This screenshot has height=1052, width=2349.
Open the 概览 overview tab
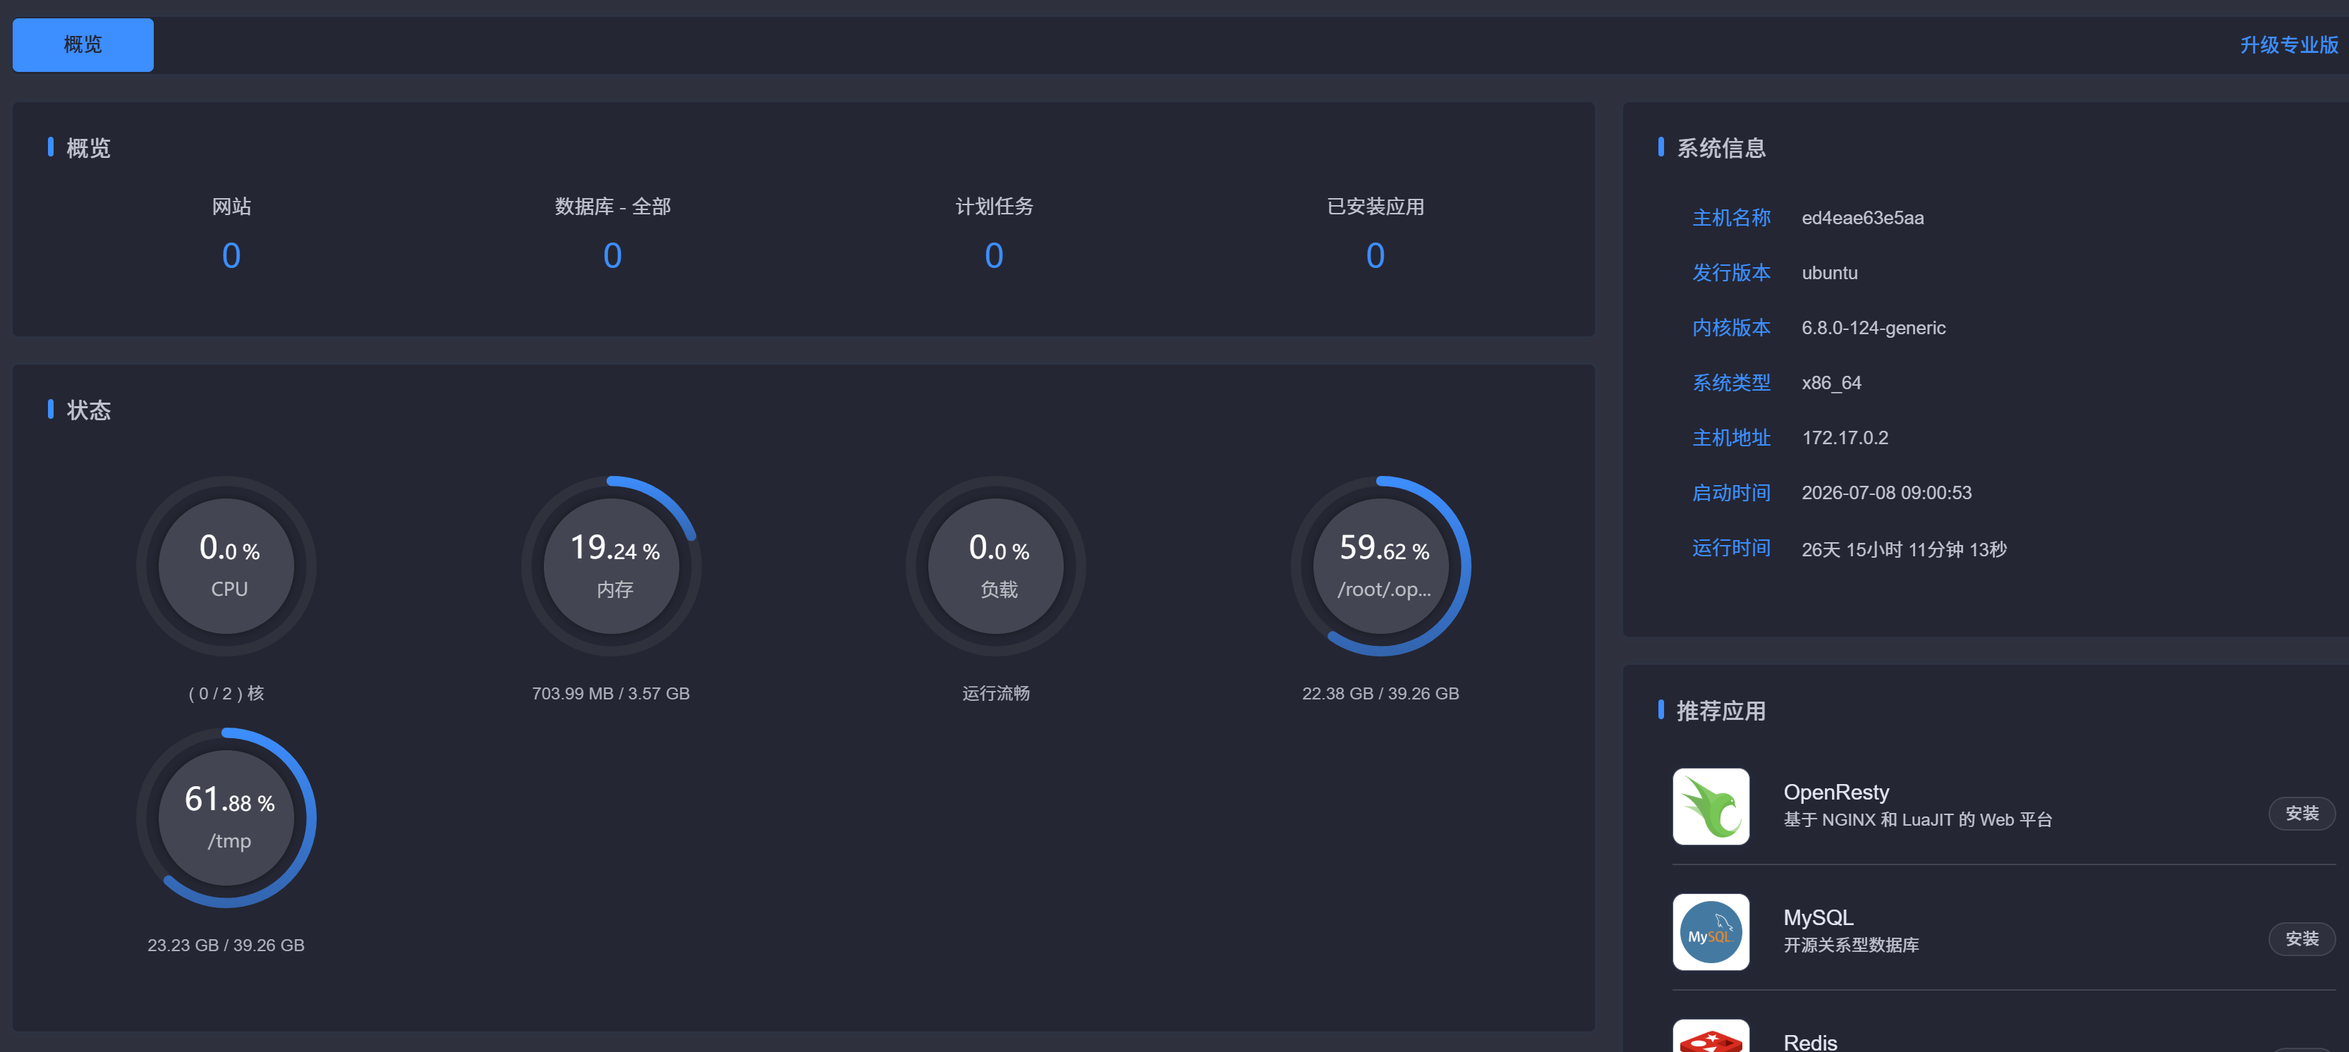point(83,44)
